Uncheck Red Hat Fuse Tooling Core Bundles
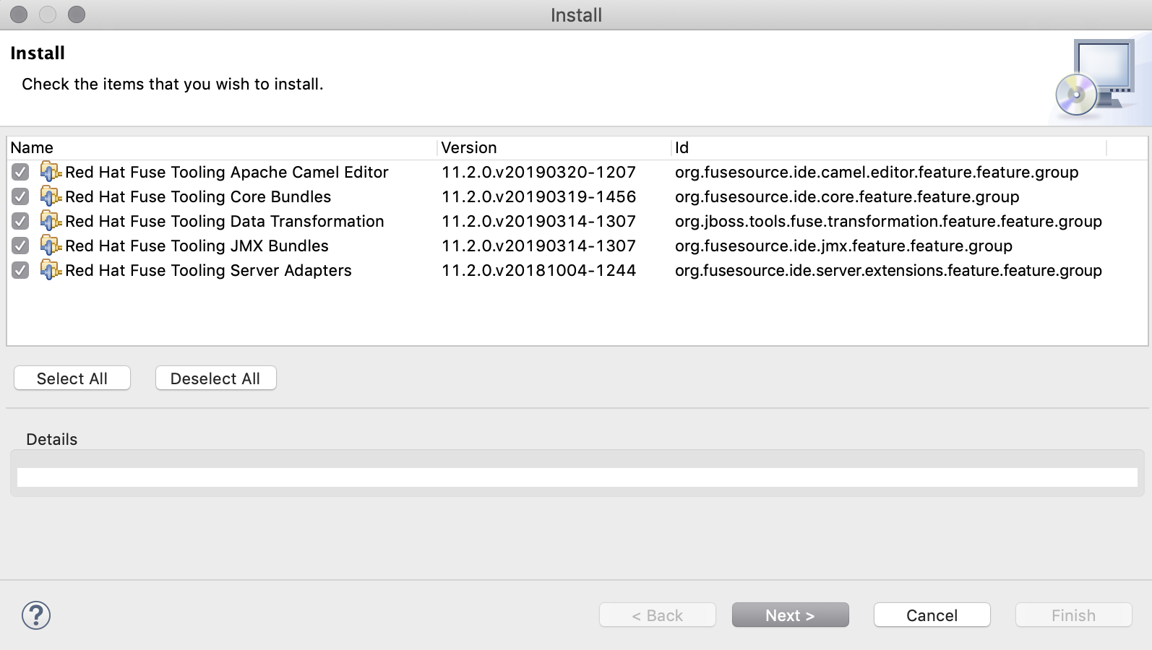The height and width of the screenshot is (650, 1152). (20, 196)
